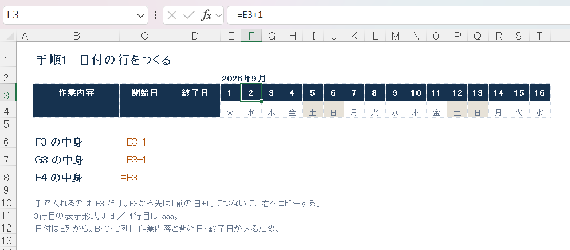Click date cell '5' in row 3
The image size is (570, 250).
[x=313, y=93]
